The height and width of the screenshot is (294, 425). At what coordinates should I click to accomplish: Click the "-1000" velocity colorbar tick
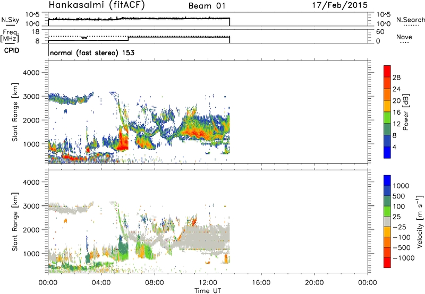pyautogui.click(x=404, y=258)
